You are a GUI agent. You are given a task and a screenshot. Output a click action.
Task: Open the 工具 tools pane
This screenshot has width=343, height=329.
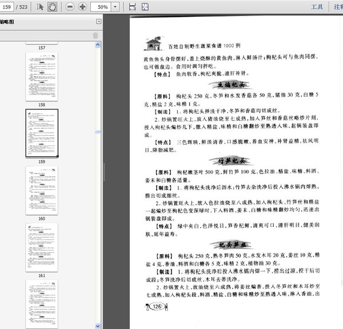point(317,7)
